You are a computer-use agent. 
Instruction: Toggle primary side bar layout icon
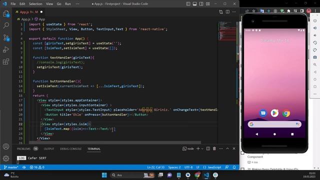pos(188,3)
